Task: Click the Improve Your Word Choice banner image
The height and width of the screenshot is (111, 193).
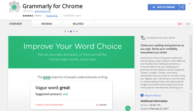Action: tap(71, 52)
